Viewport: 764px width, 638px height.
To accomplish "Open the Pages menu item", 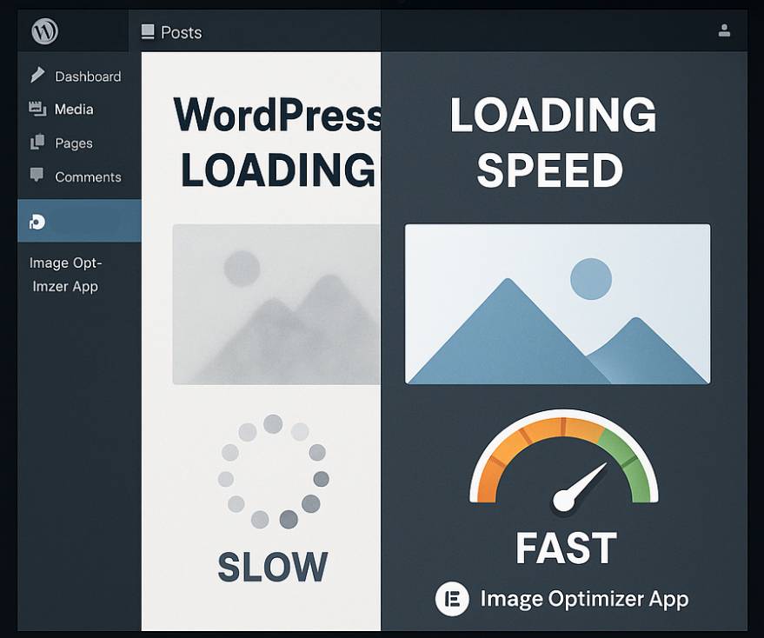I will (x=74, y=143).
